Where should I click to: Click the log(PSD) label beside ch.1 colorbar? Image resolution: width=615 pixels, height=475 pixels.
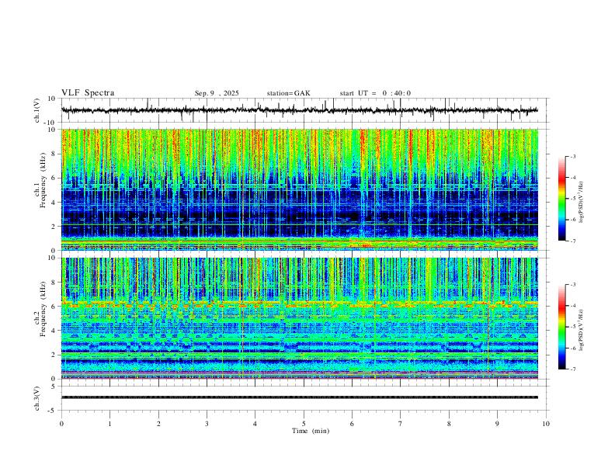click(582, 202)
